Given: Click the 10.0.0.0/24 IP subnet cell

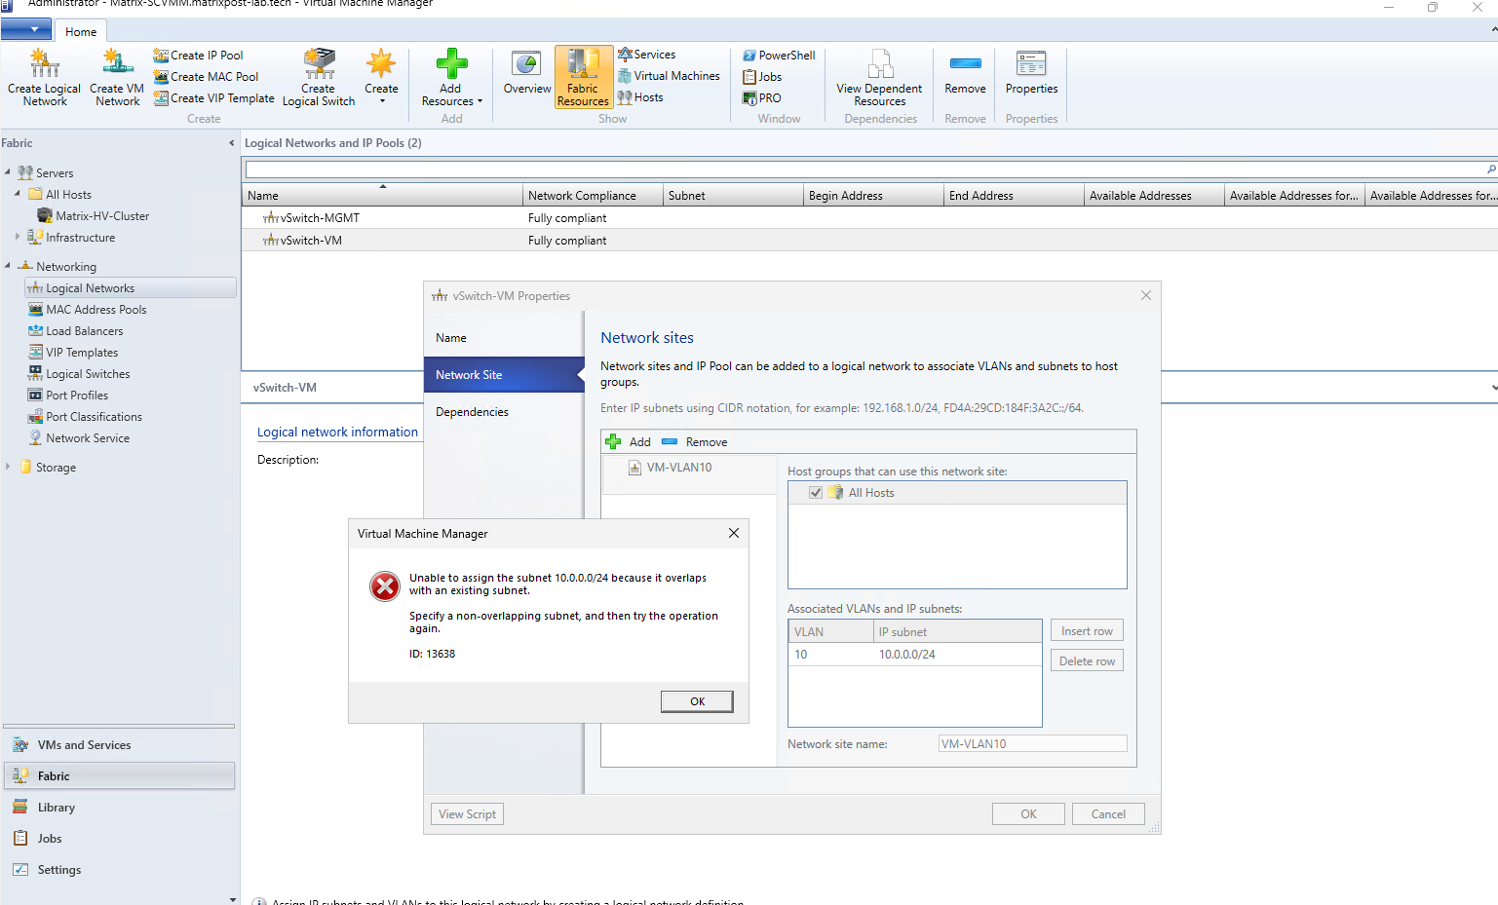Looking at the screenshot, I should 957,655.
